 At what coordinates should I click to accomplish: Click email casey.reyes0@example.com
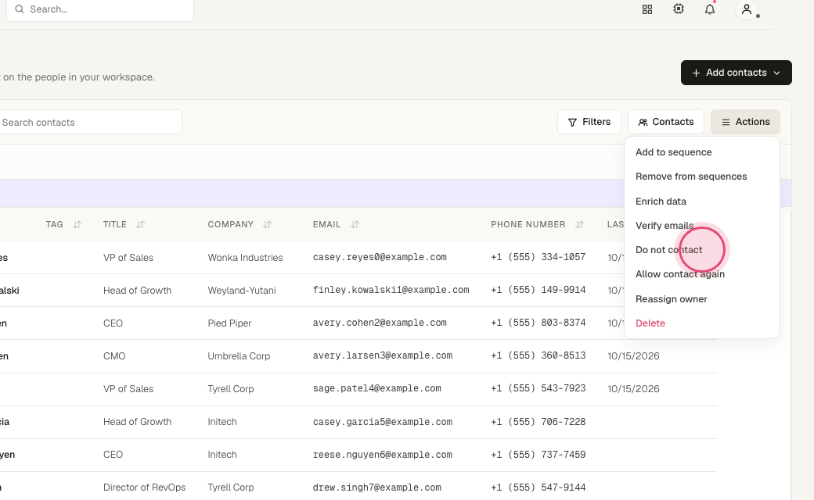click(x=380, y=257)
